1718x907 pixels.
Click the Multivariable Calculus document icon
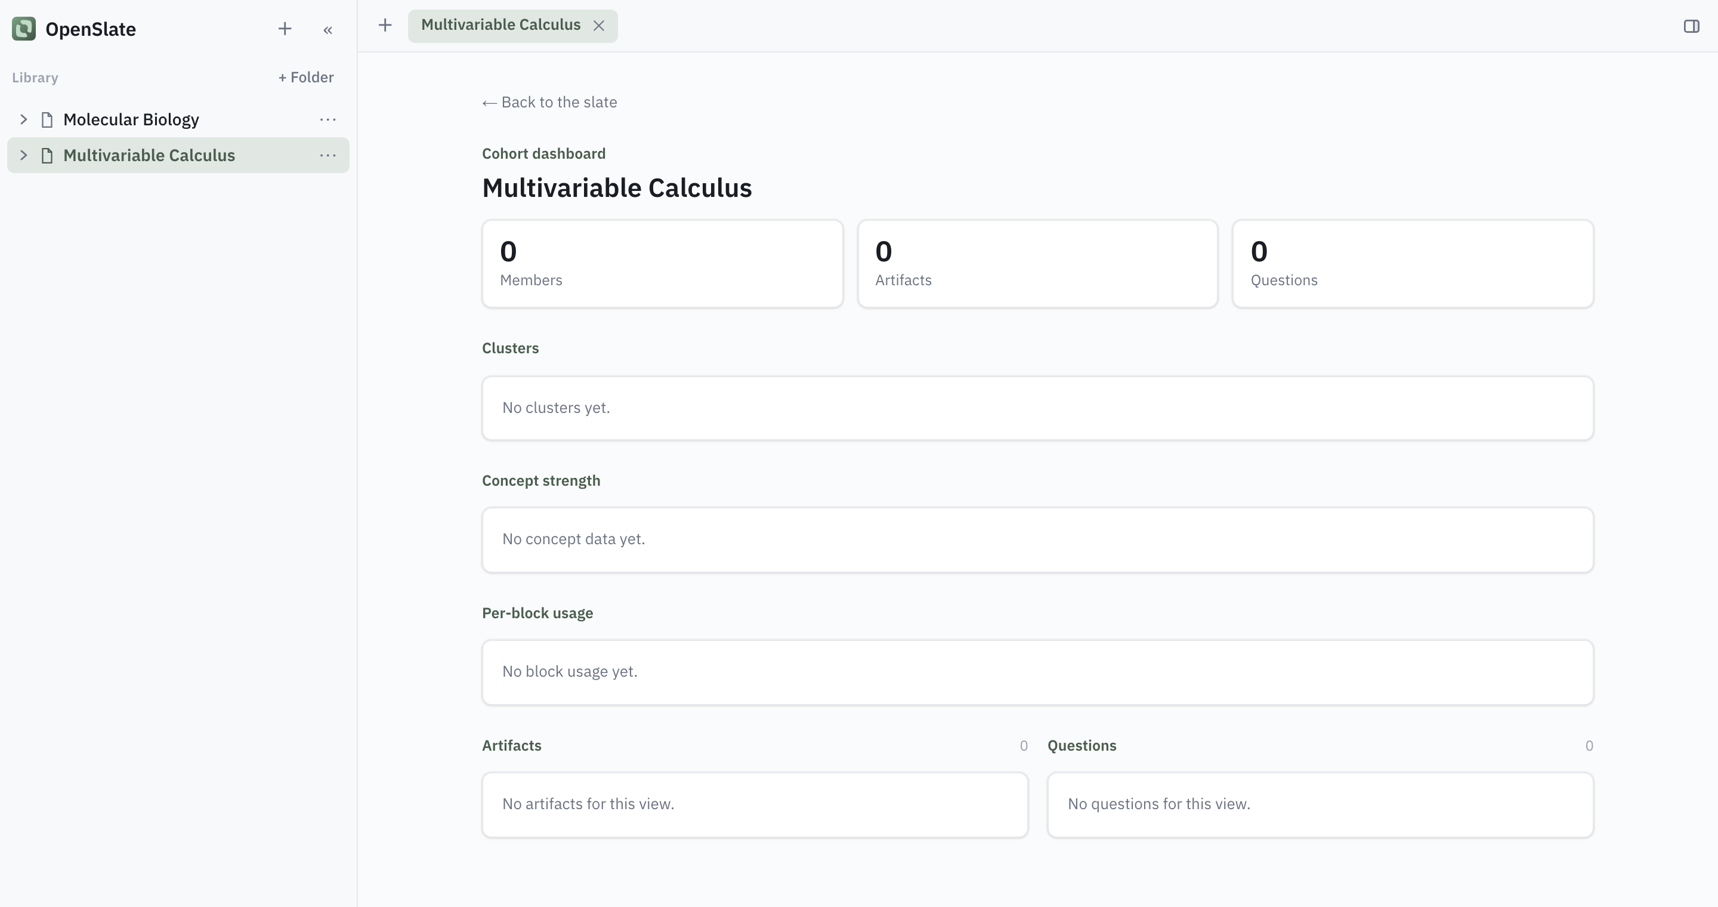click(x=47, y=155)
